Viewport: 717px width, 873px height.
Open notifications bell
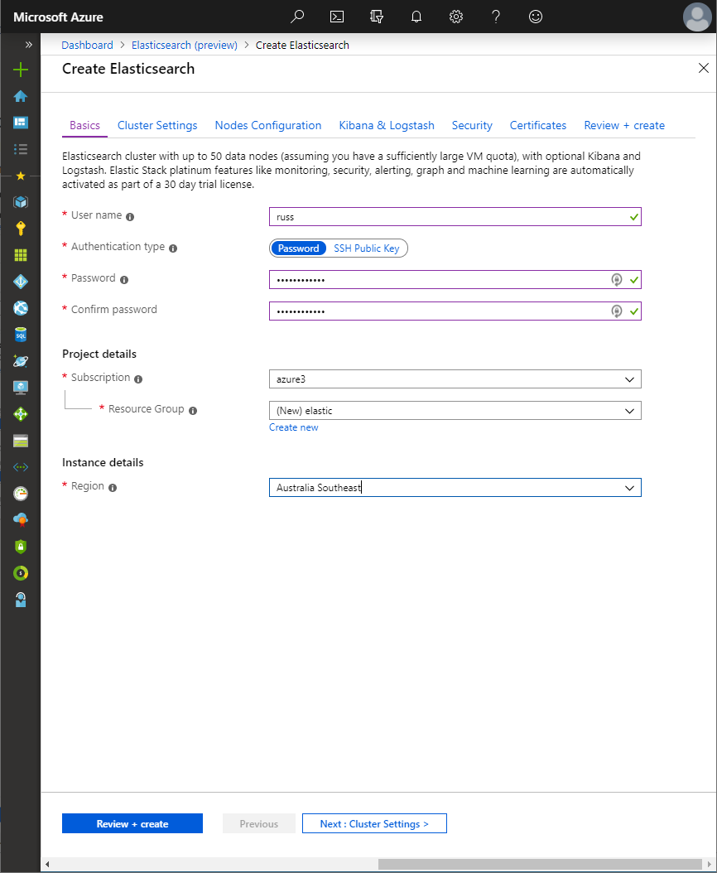416,17
